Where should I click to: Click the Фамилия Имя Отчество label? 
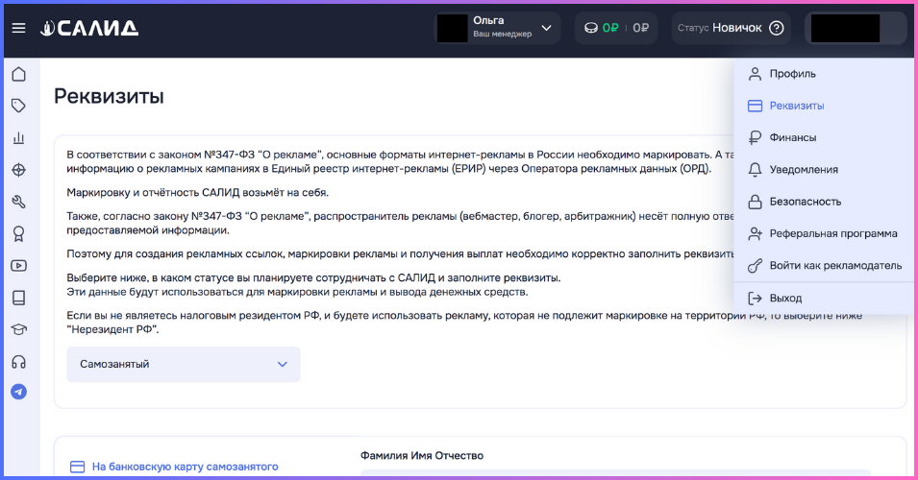422,455
